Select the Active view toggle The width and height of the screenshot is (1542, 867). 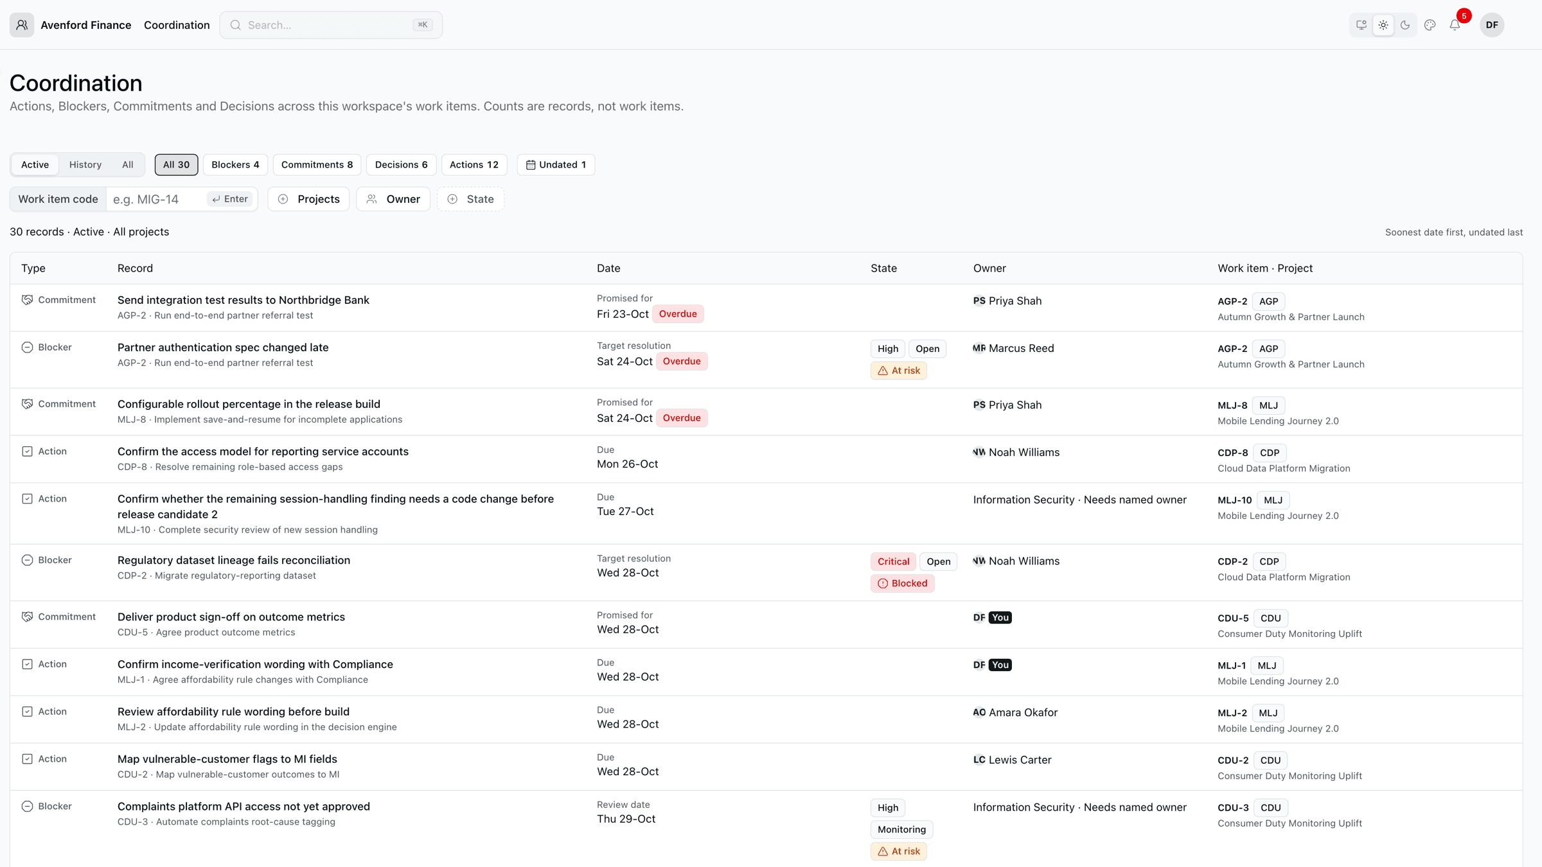(x=35, y=164)
